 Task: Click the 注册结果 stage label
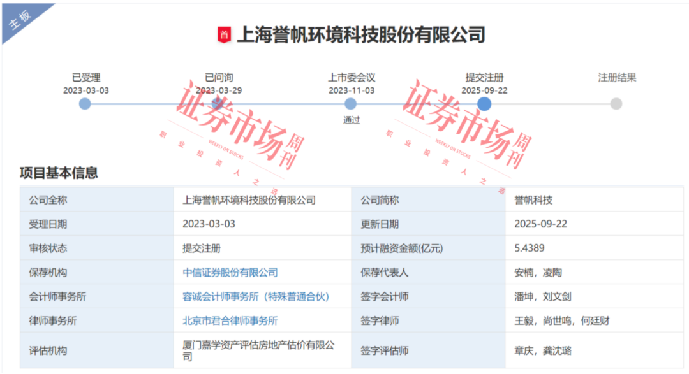(x=617, y=78)
